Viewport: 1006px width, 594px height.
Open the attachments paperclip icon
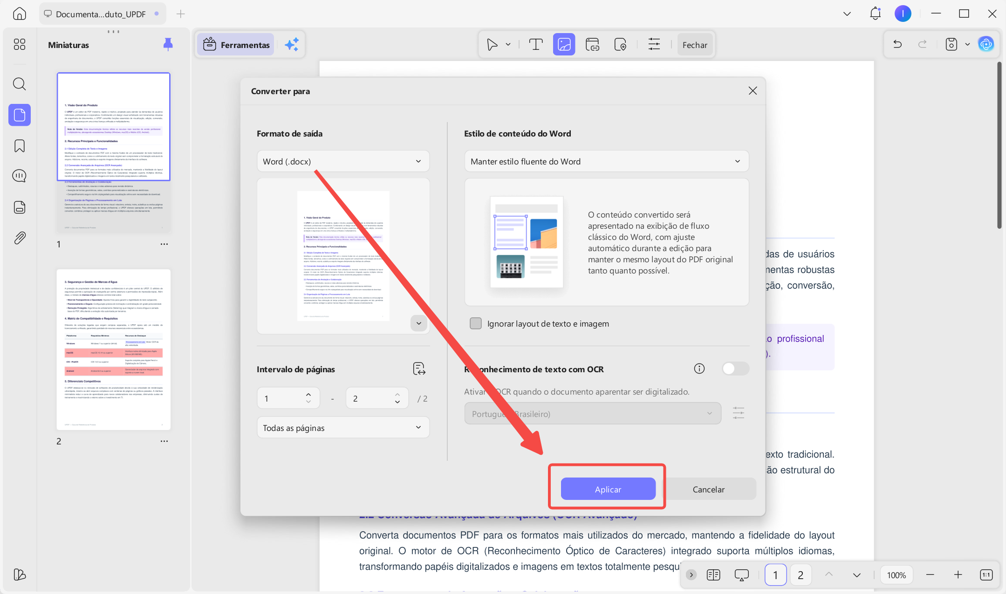[19, 238]
